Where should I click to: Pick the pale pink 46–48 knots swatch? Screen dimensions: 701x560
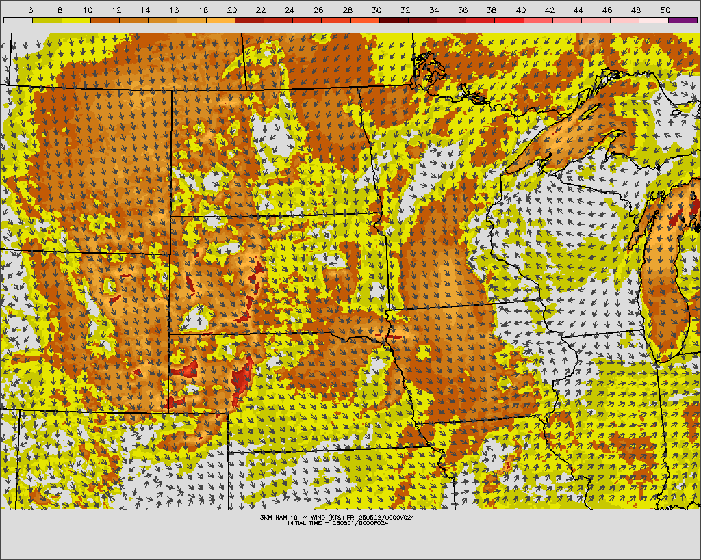click(624, 20)
